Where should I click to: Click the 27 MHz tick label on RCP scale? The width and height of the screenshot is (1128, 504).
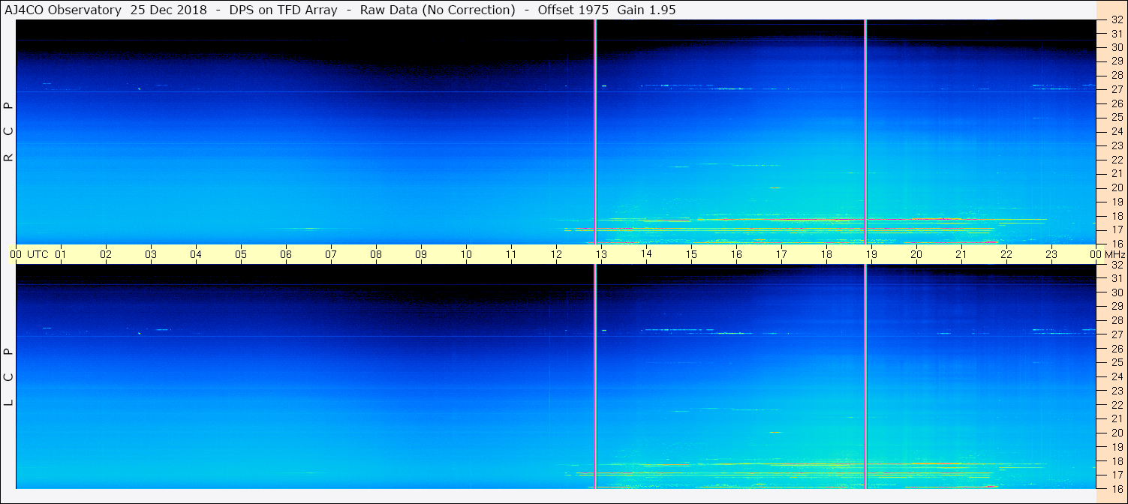point(1117,89)
